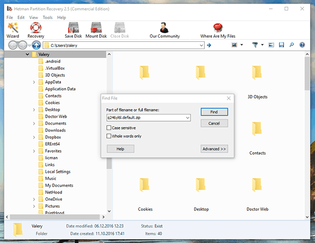Click the main pane vertical scrollbar thumb
The height and width of the screenshot is (243, 315).
(307, 73)
